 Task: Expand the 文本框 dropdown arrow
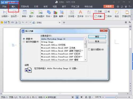(75, 16)
